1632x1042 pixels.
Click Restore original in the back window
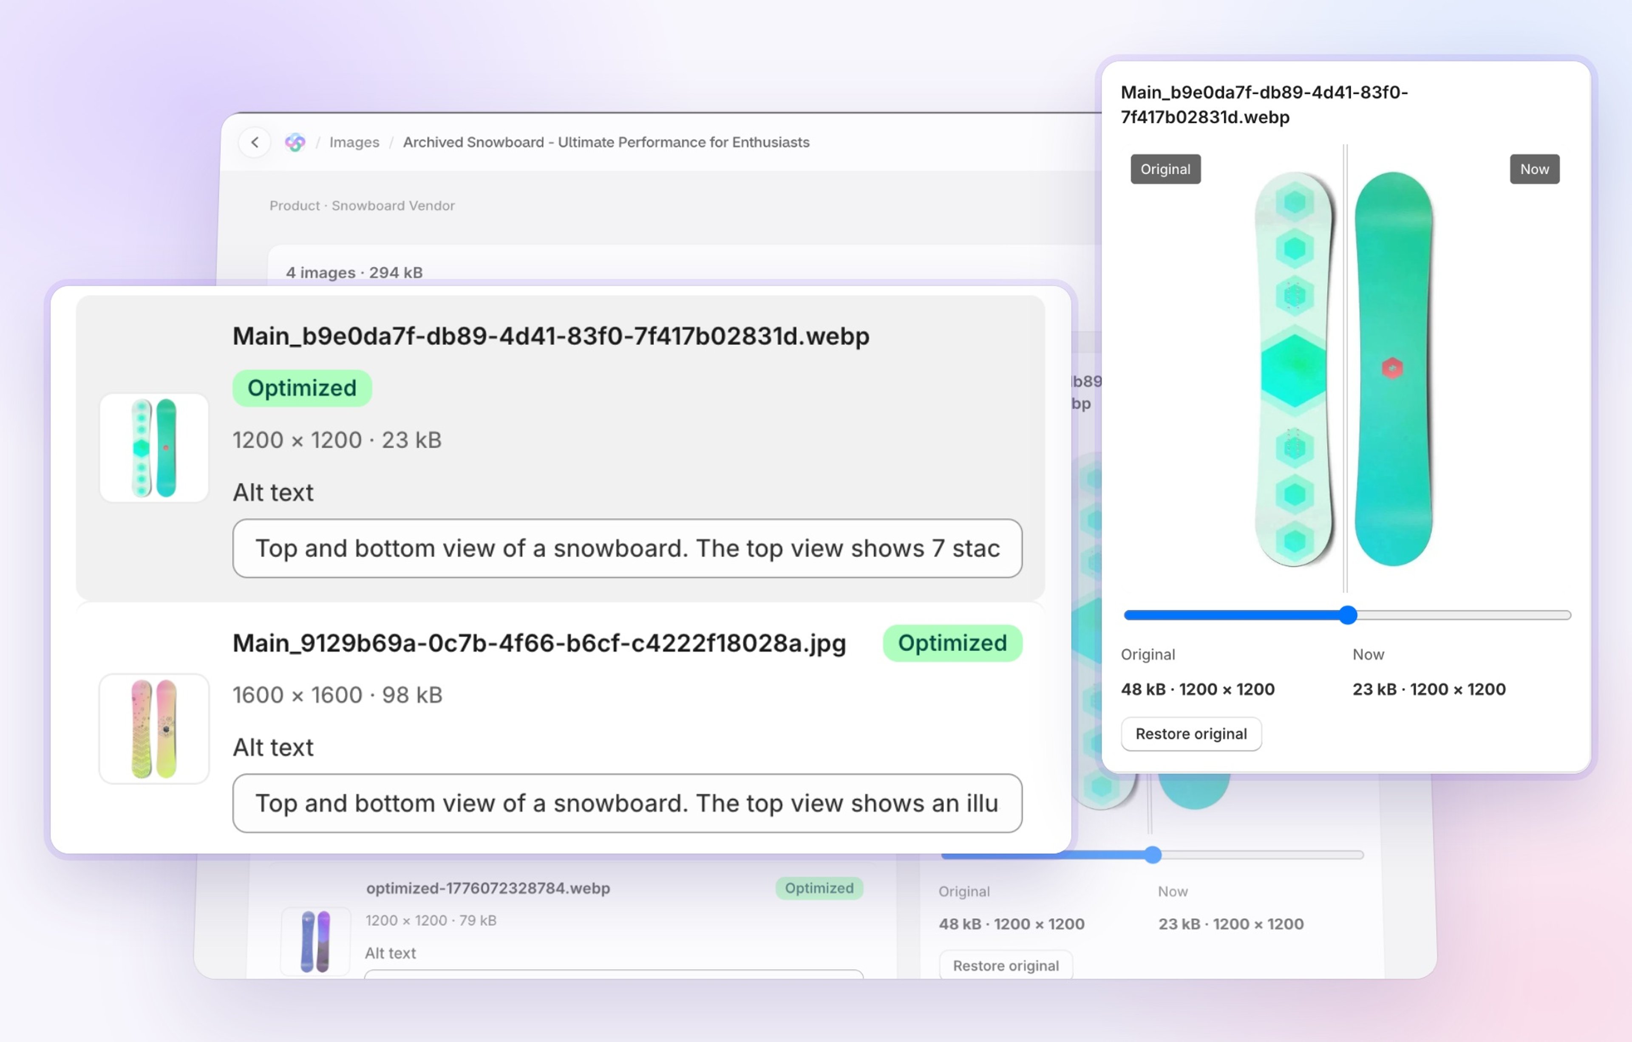coord(1006,966)
